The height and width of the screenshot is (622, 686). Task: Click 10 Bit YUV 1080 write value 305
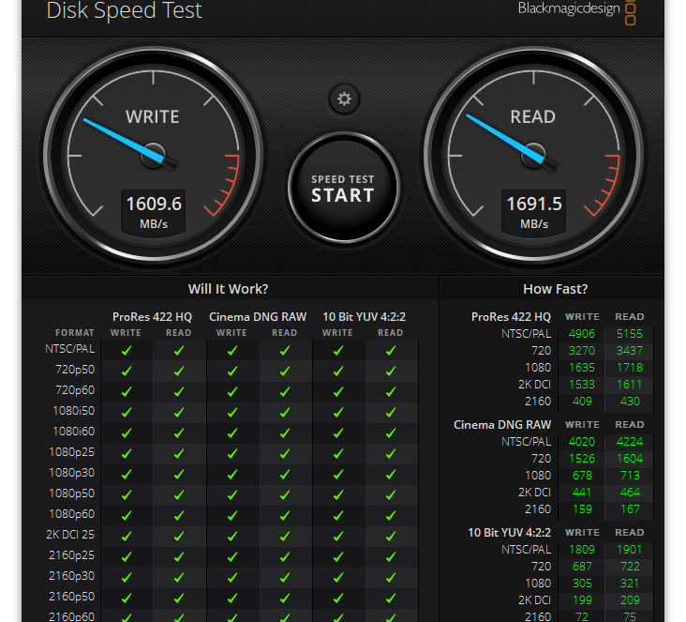pyautogui.click(x=582, y=584)
